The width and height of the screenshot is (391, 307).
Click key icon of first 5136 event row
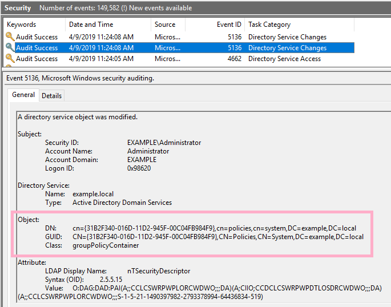(x=10, y=37)
